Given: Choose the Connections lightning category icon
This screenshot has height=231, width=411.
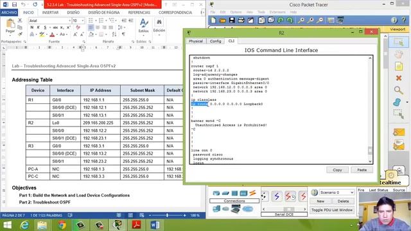Looking at the screenshot, I should [252, 193].
